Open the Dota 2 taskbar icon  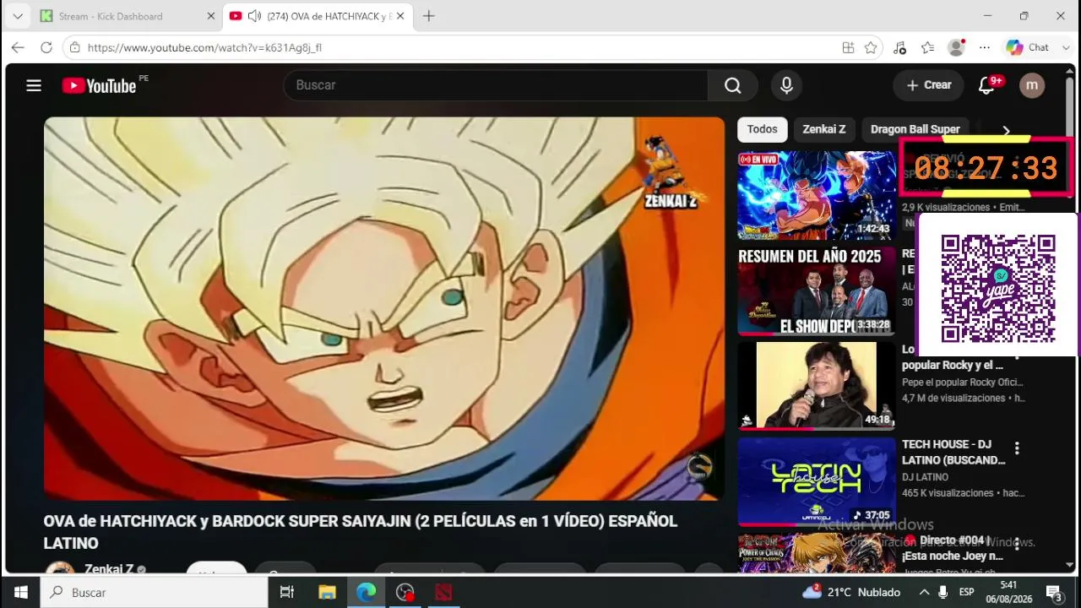pos(443,592)
